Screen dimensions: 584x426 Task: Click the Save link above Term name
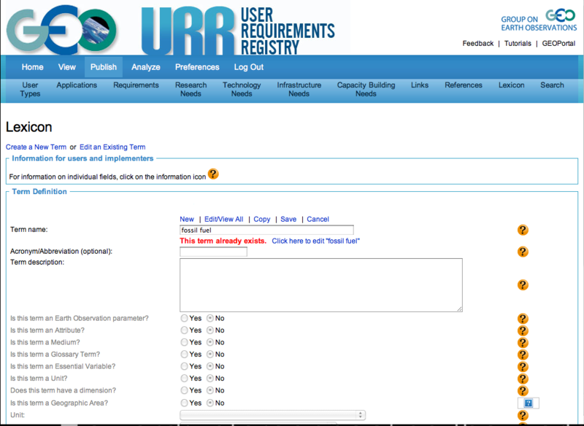[x=288, y=219]
